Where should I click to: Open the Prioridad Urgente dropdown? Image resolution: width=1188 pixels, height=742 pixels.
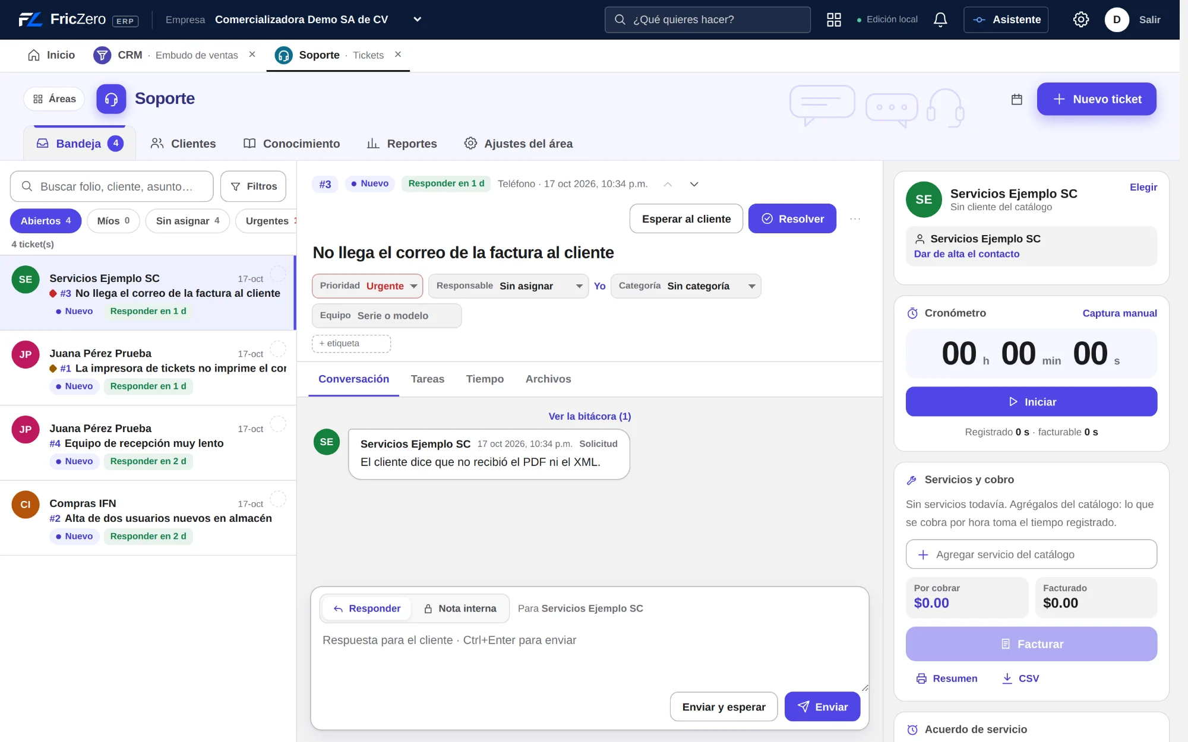pyautogui.click(x=367, y=286)
